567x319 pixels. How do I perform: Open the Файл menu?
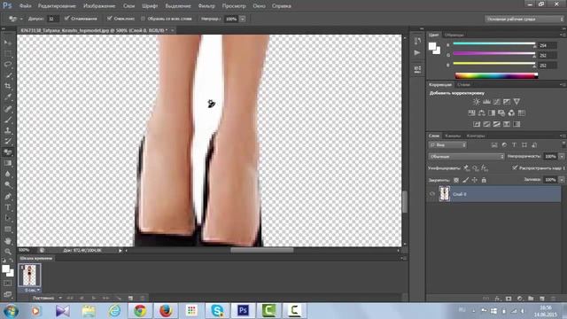(25, 6)
